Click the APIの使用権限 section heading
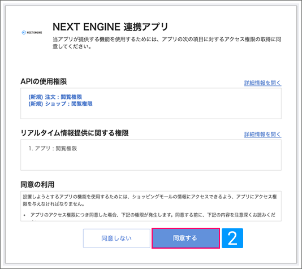The width and height of the screenshot is (302, 269). [x=44, y=81]
